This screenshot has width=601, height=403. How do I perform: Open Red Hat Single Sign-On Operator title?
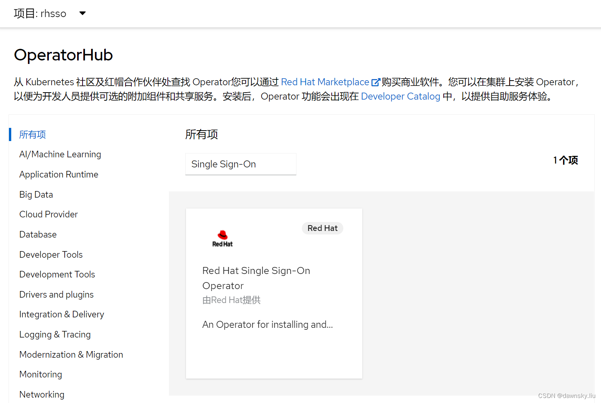click(256, 278)
